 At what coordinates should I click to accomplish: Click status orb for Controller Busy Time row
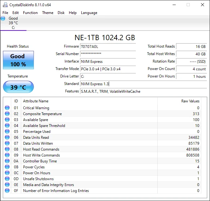coord(7,161)
